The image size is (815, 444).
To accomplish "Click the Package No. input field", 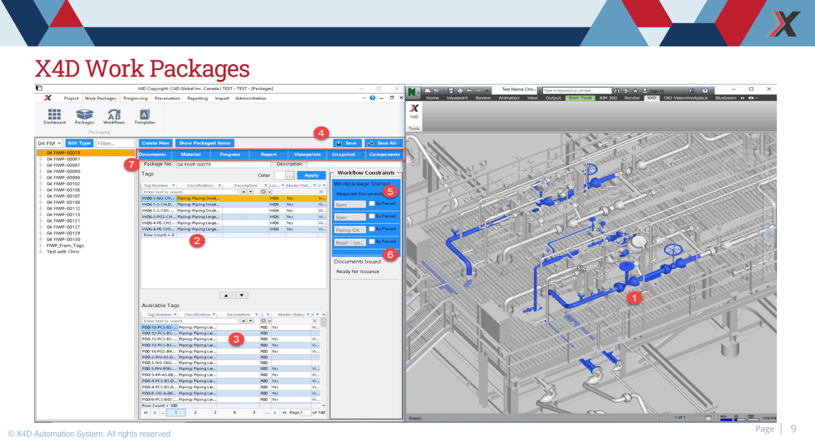I will click(224, 164).
